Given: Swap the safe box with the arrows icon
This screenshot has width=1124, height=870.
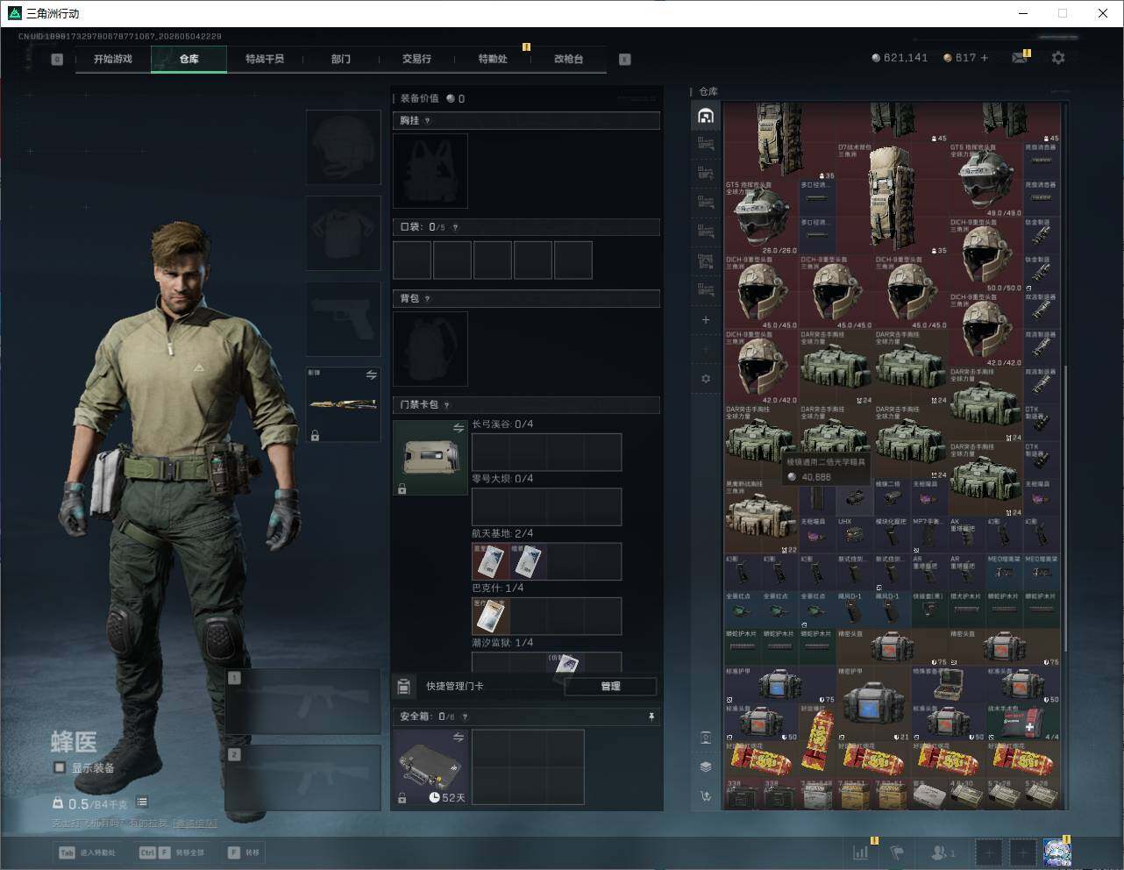Looking at the screenshot, I should [x=459, y=738].
